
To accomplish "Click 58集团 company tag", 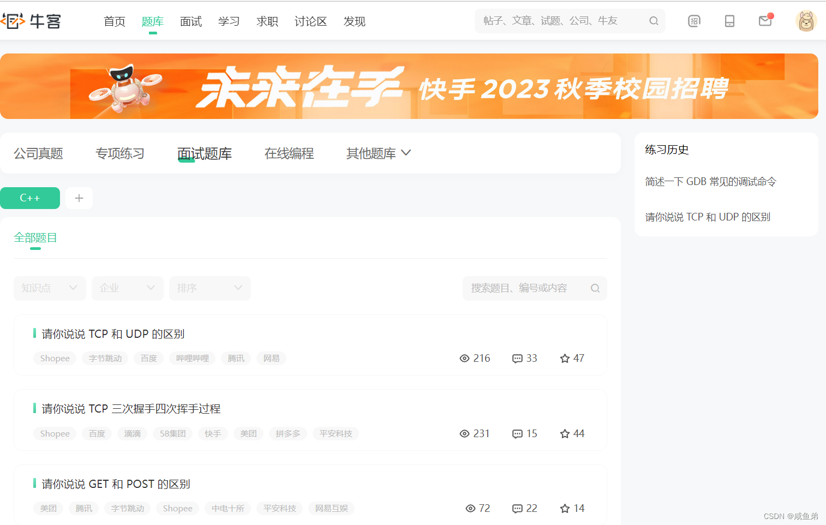I will click(173, 434).
